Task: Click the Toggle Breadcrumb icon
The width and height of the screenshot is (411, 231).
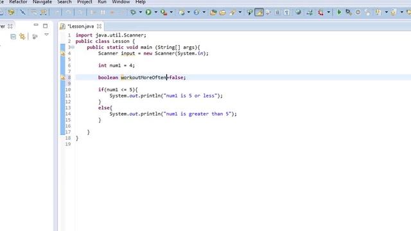Action: [x=250, y=12]
